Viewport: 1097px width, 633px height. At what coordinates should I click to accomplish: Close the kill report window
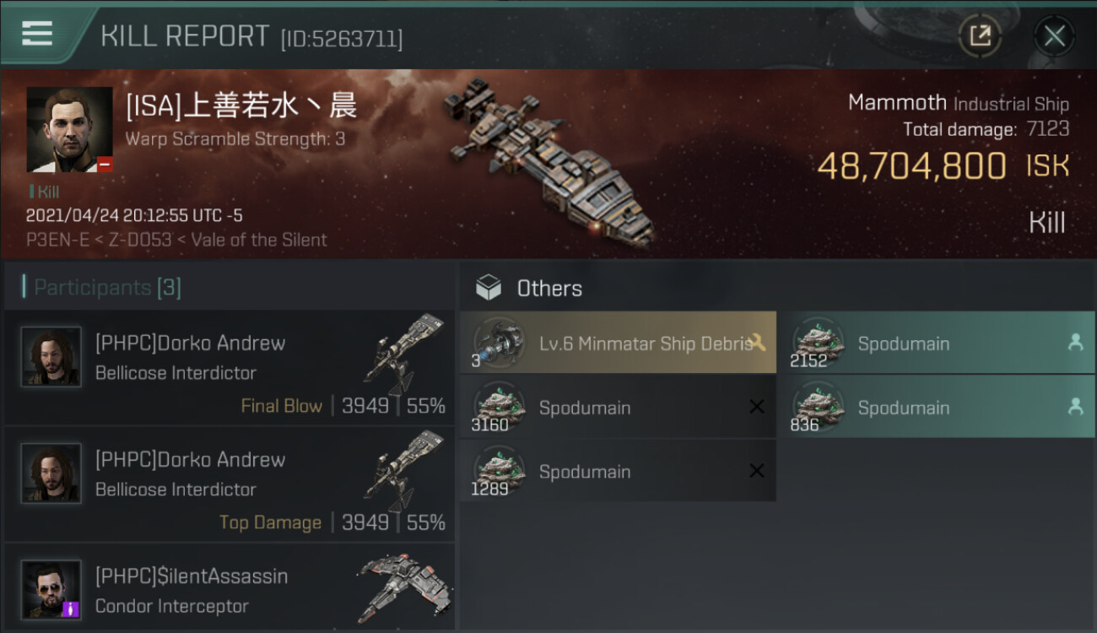tap(1054, 35)
